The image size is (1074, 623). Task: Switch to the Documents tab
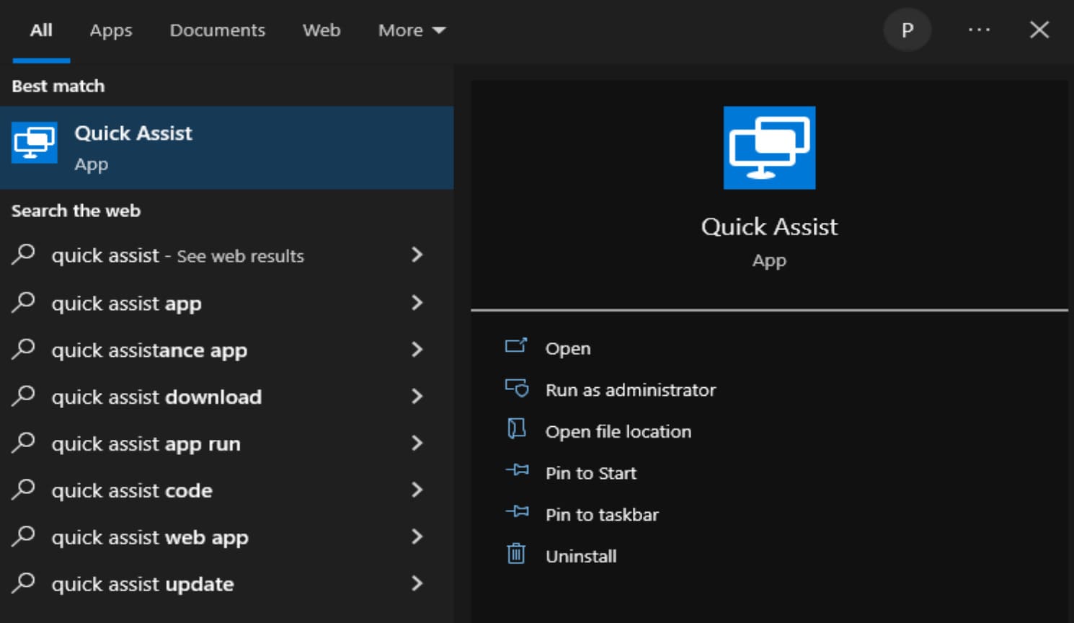tap(217, 30)
